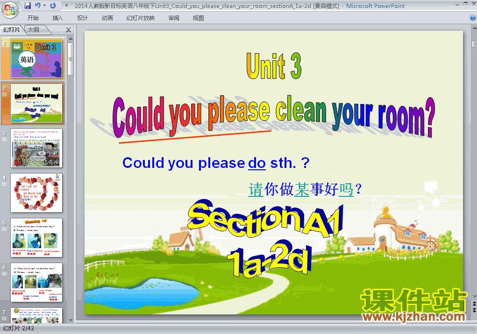Save the presentation with the floppy icon
The image size is (477, 334).
tap(28, 6)
